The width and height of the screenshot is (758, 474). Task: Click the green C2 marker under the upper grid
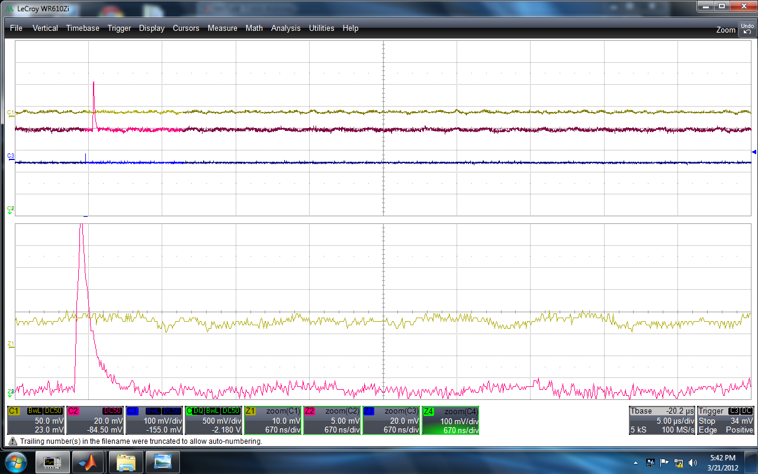[10, 209]
